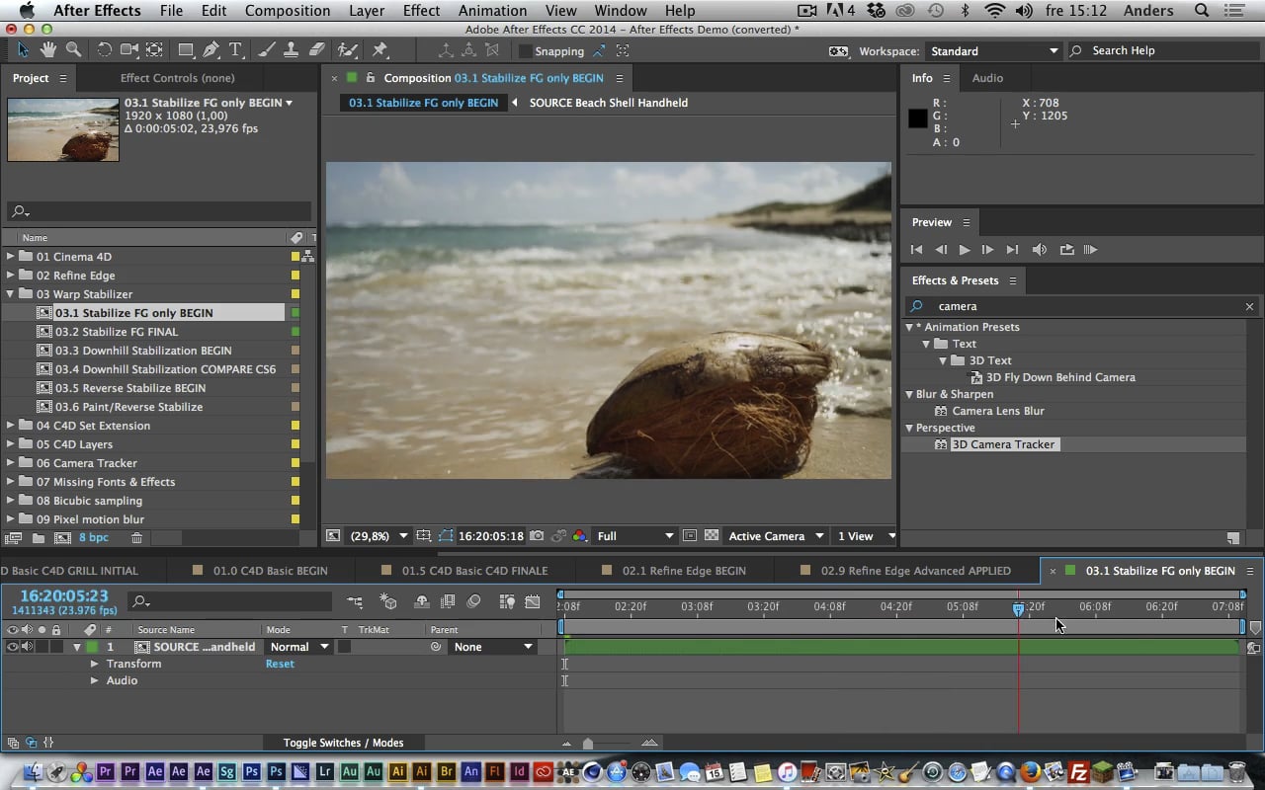Viewport: 1265px width, 790px height.
Task: Switch to the Audio panel tab
Action: [987, 78]
